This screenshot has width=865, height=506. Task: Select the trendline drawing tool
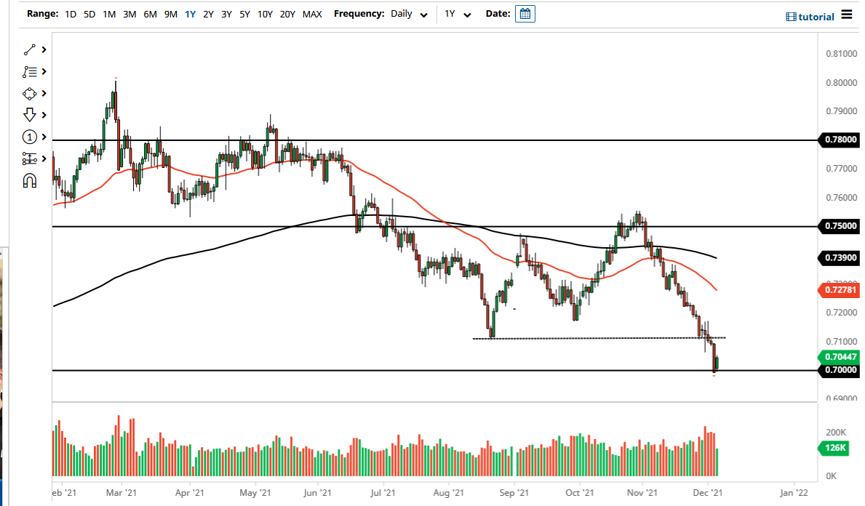(x=29, y=49)
